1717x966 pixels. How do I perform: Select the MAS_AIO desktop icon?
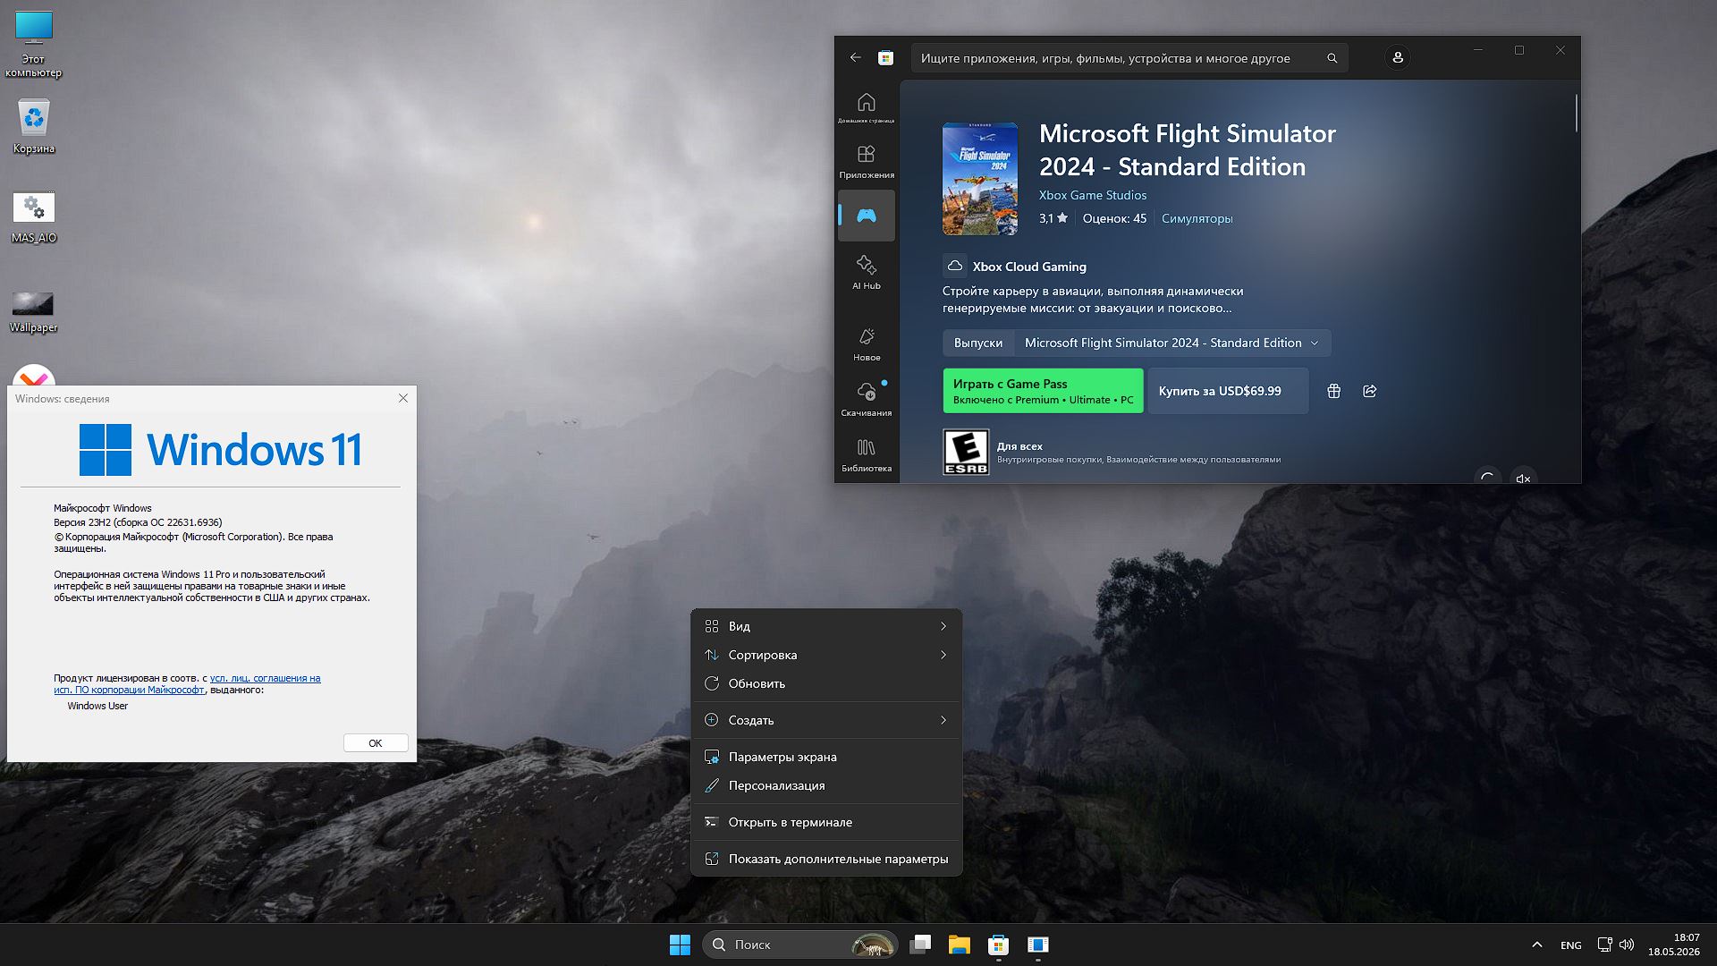click(34, 217)
